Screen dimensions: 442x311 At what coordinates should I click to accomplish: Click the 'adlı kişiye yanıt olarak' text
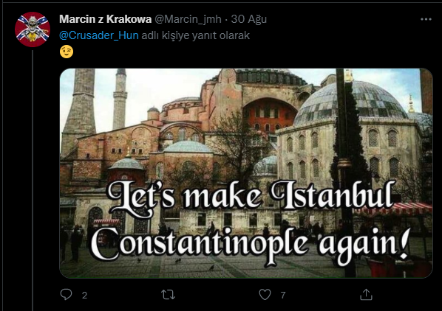coord(195,35)
